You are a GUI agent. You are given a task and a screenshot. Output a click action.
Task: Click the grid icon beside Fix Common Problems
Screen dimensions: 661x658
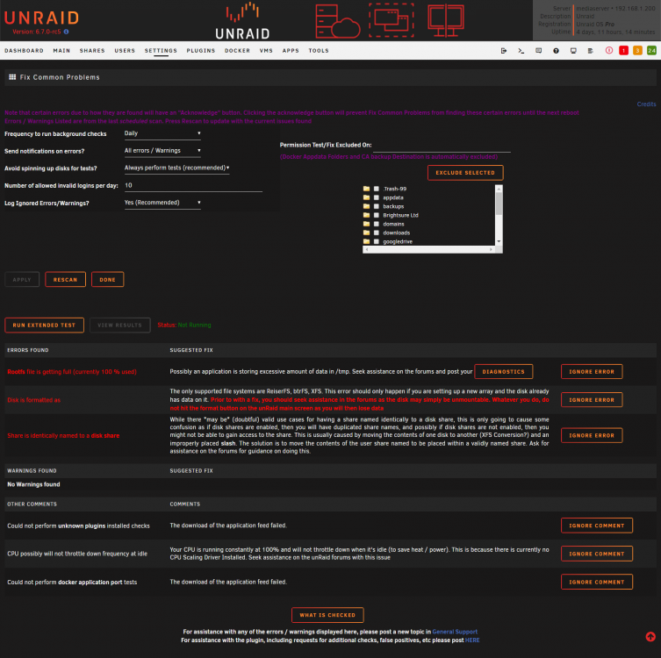point(12,77)
